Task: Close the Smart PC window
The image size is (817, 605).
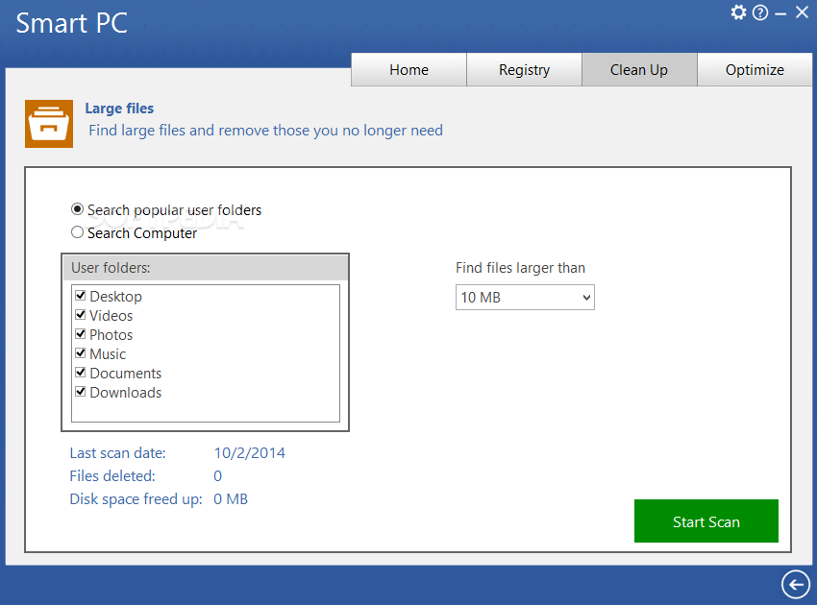Action: click(x=802, y=12)
